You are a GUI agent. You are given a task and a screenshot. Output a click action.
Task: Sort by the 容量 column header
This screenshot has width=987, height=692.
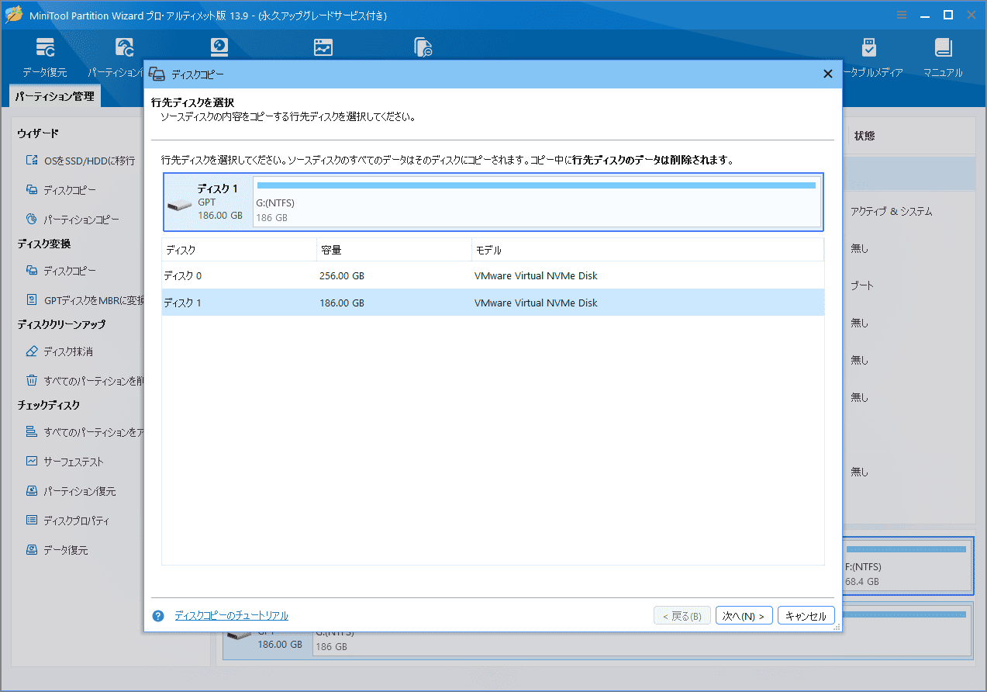[394, 251]
